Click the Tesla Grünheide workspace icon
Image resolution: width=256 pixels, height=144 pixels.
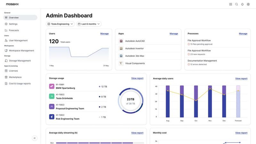pos(52,96)
